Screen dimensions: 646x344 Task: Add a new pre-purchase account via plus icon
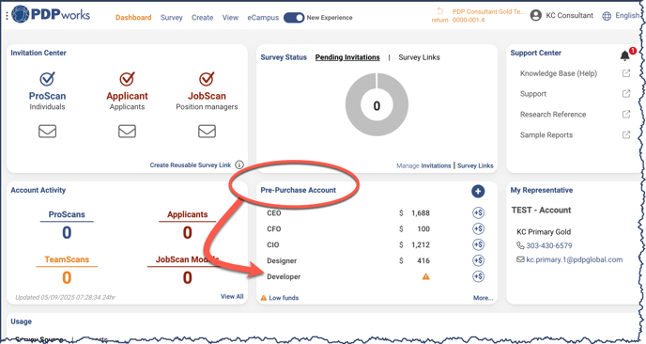pos(478,191)
